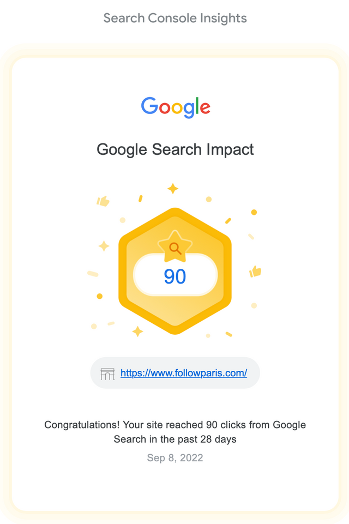
Task: Click the gray pill around the site URL
Action: coord(175,373)
